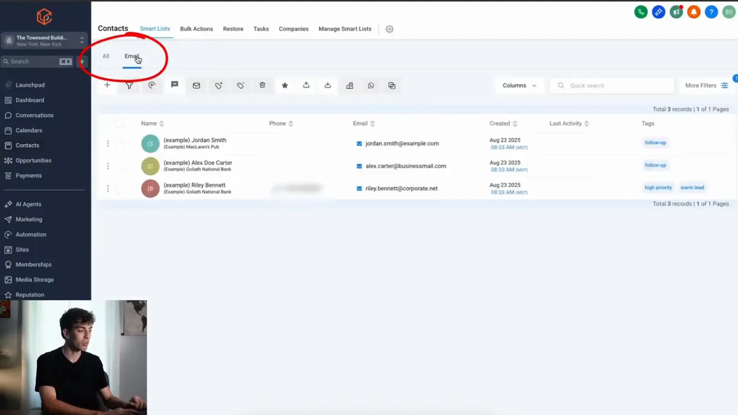Sort by the Created column arrows
Image resolution: width=738 pixels, height=415 pixels.
pos(515,123)
